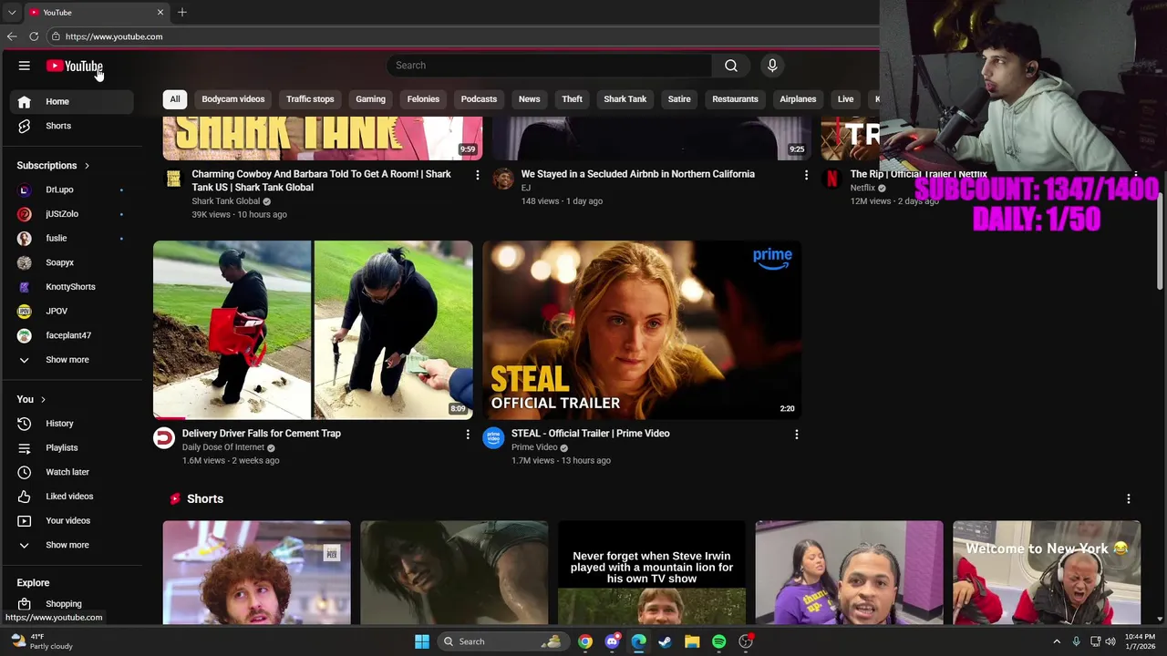Open browser tab list dropdown
Screen dimensions: 1167x656
[12, 12]
